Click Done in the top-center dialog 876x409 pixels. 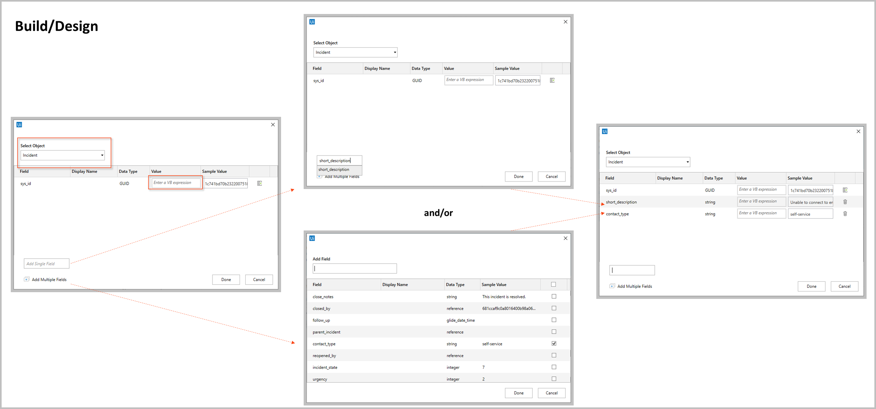[519, 177]
